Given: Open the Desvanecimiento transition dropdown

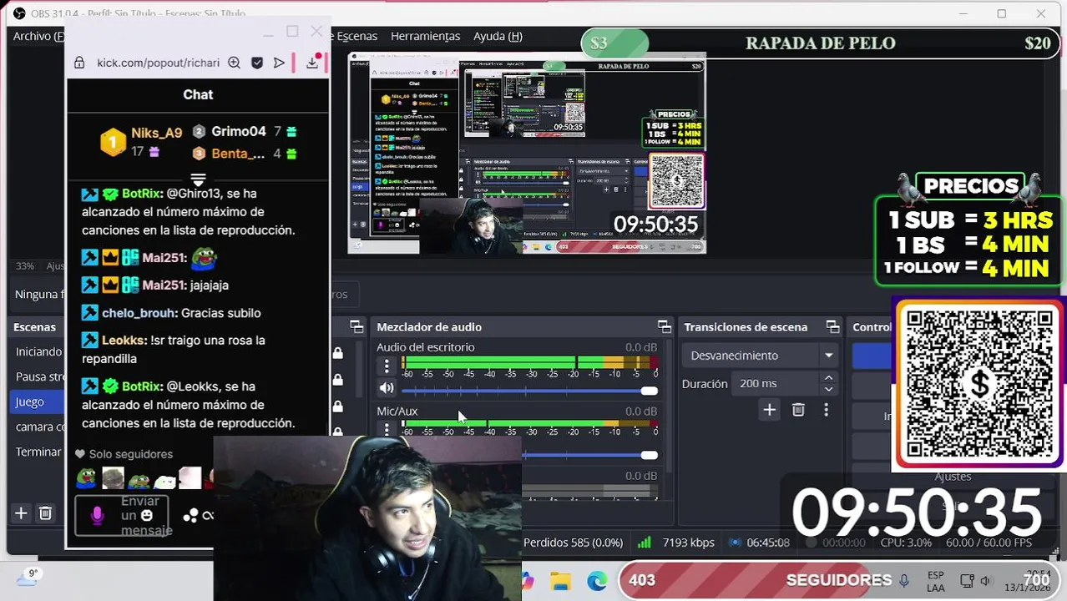Looking at the screenshot, I should [761, 356].
